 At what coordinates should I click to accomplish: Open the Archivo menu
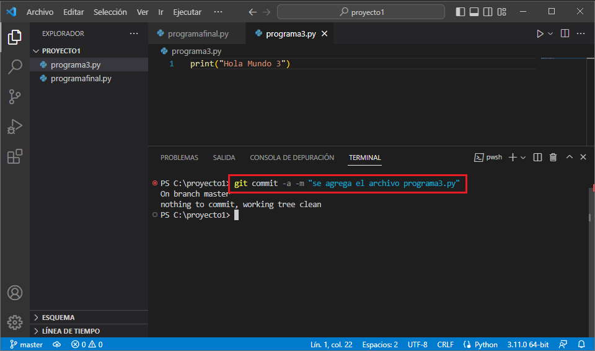click(40, 12)
